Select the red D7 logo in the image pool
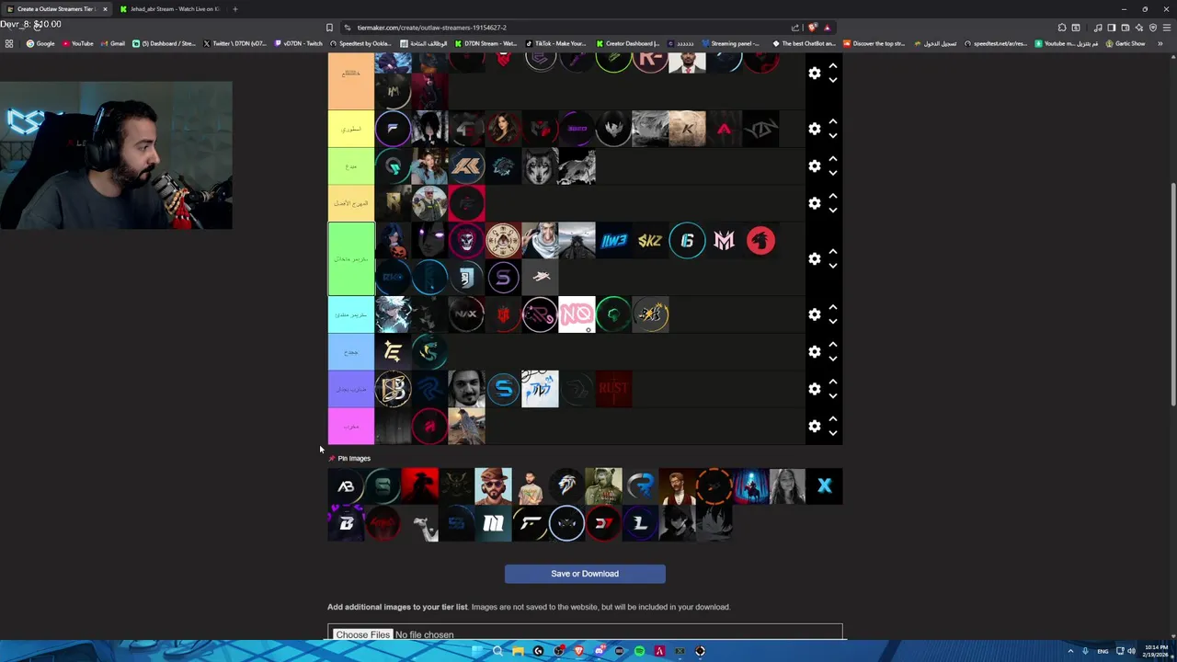This screenshot has width=1177, height=662. 603,523
